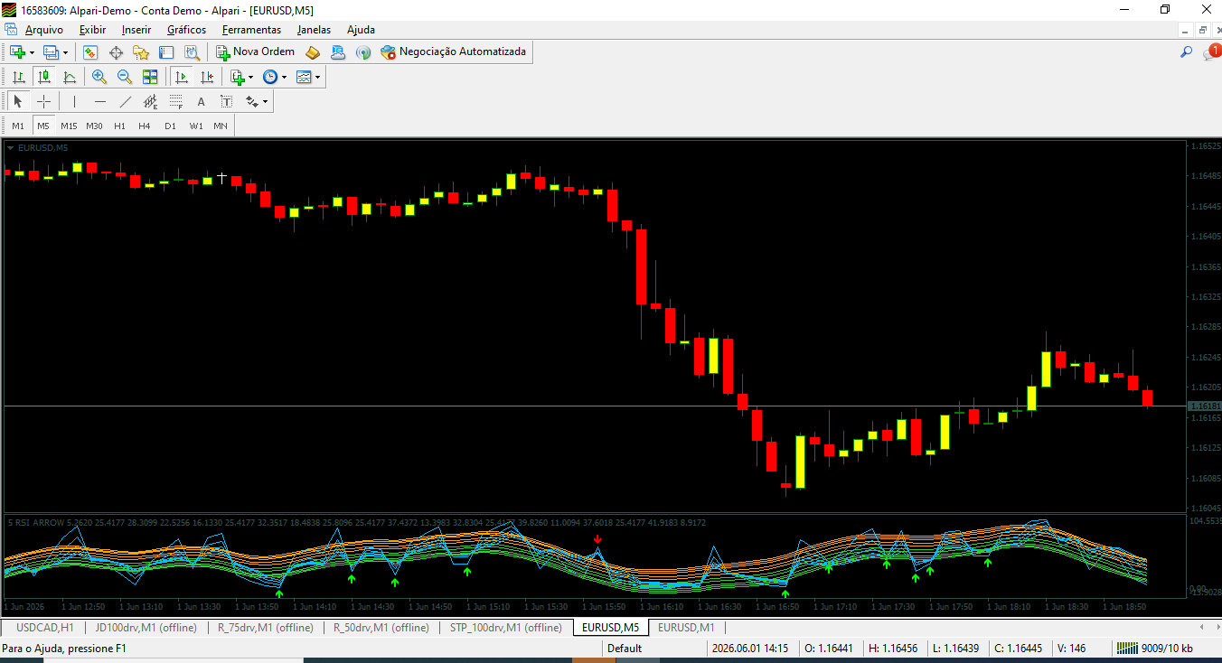Select the Equidistant Channel tool
The image size is (1222, 663).
150,101
